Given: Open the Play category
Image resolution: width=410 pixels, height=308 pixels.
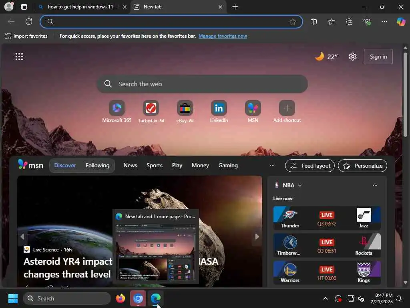Looking at the screenshot, I should 177,166.
